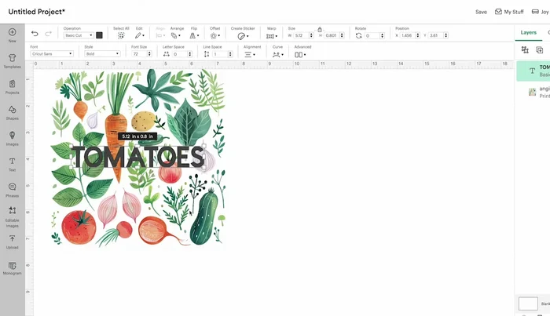
Task: Open the Style dropdown showing Bold
Action: [102, 53]
